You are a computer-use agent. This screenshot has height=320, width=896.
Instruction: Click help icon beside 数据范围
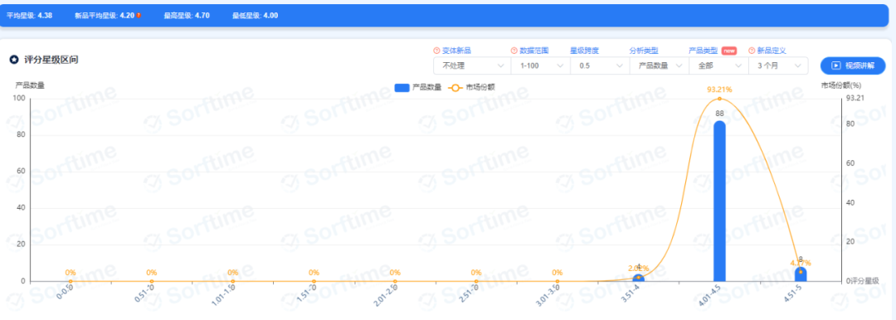514,51
